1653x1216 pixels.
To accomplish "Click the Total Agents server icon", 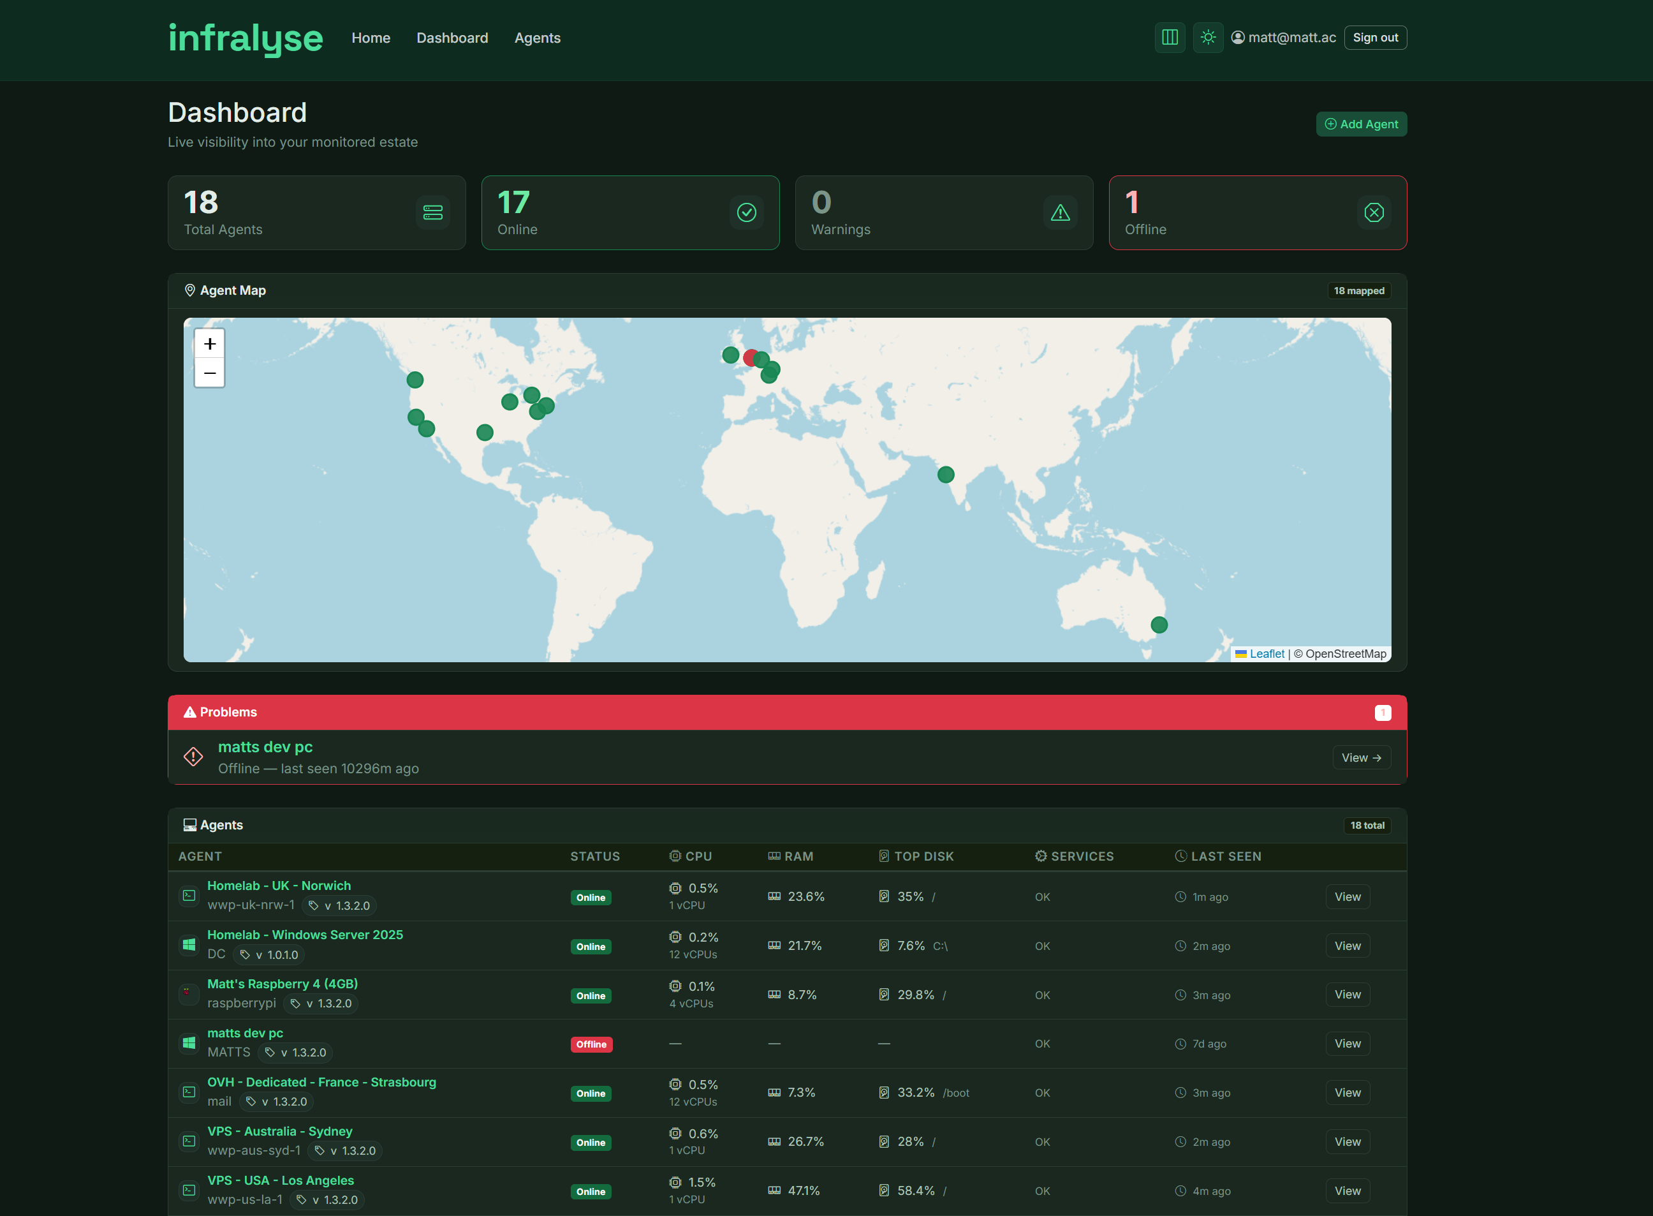I will tap(432, 212).
